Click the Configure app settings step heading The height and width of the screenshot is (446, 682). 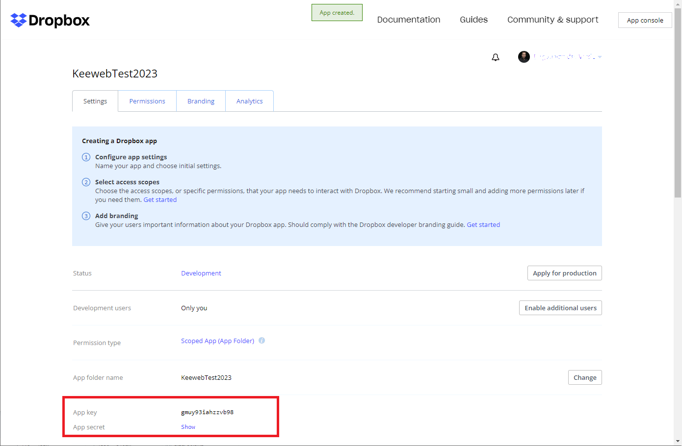click(x=131, y=157)
